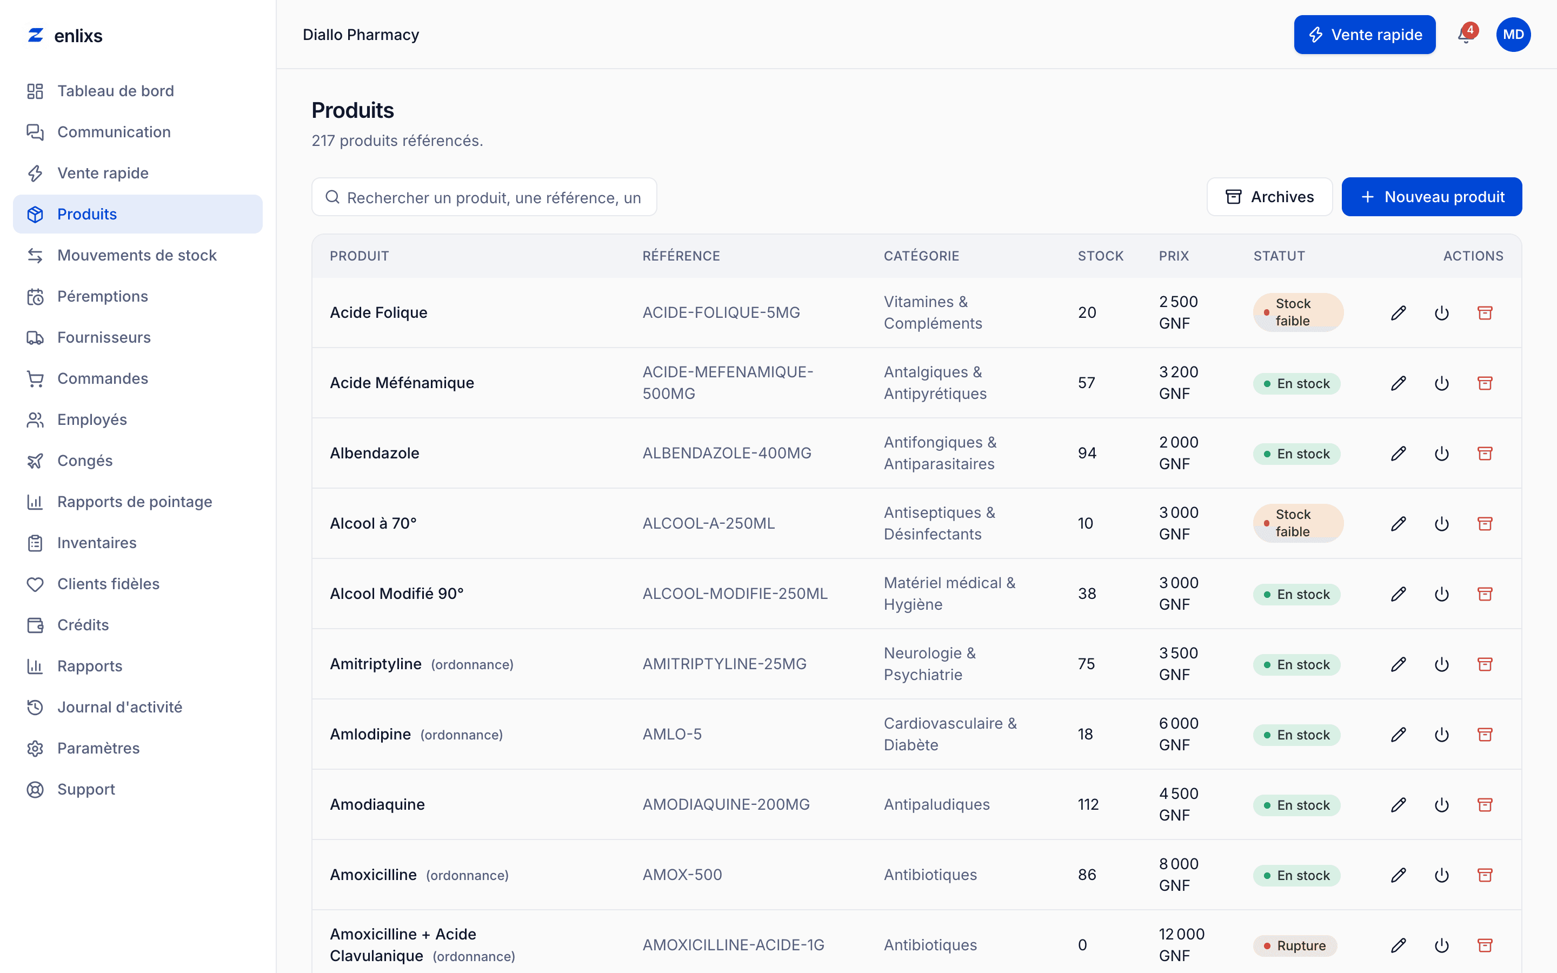
Task: Focus the product search field
Action: click(x=484, y=197)
